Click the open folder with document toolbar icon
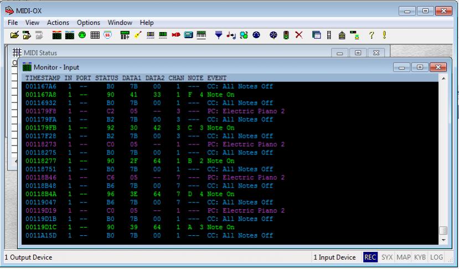The height and width of the screenshot is (269, 459). (x=27, y=35)
